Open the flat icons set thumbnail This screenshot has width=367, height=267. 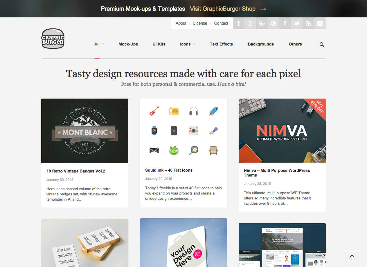coord(183,130)
